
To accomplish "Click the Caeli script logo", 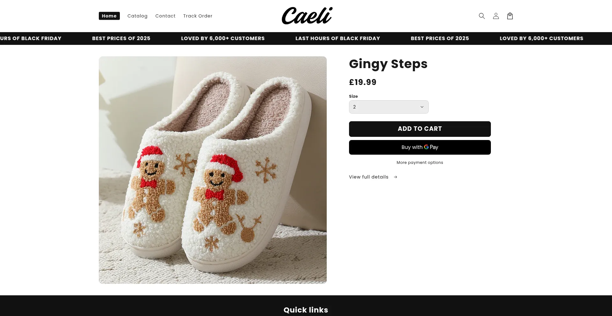I will click(x=307, y=16).
